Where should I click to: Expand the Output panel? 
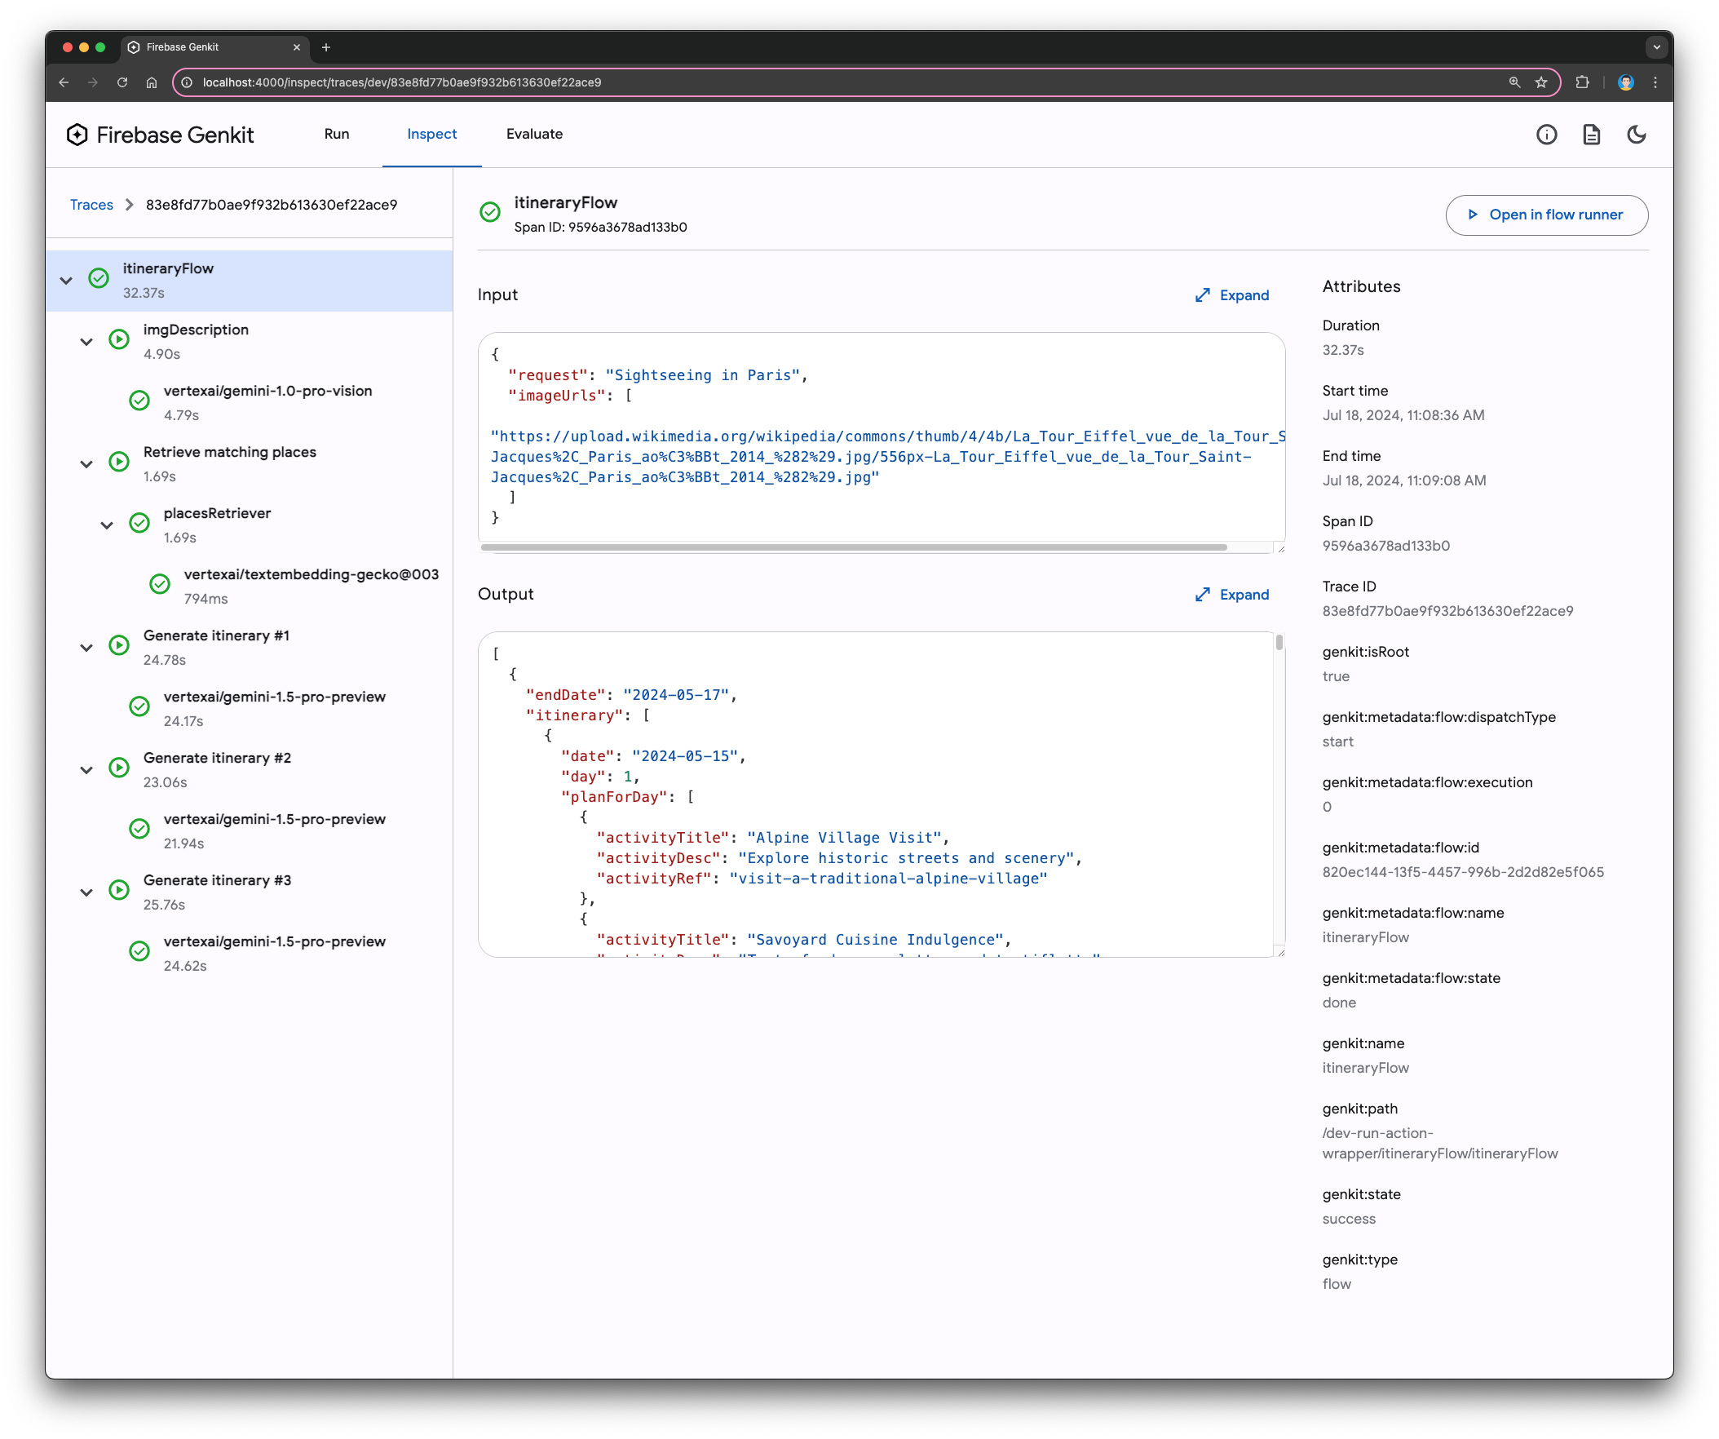tap(1231, 595)
